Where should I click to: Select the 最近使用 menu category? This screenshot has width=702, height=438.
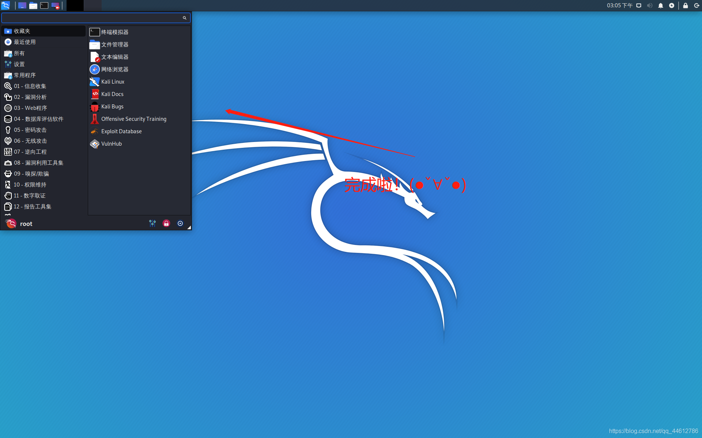[24, 42]
